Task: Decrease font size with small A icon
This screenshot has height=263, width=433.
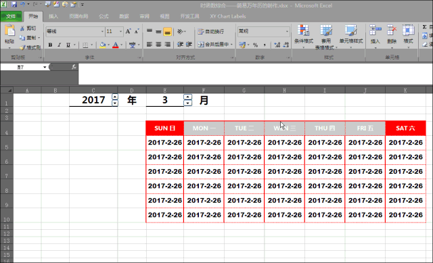Action: pyautogui.click(x=137, y=31)
